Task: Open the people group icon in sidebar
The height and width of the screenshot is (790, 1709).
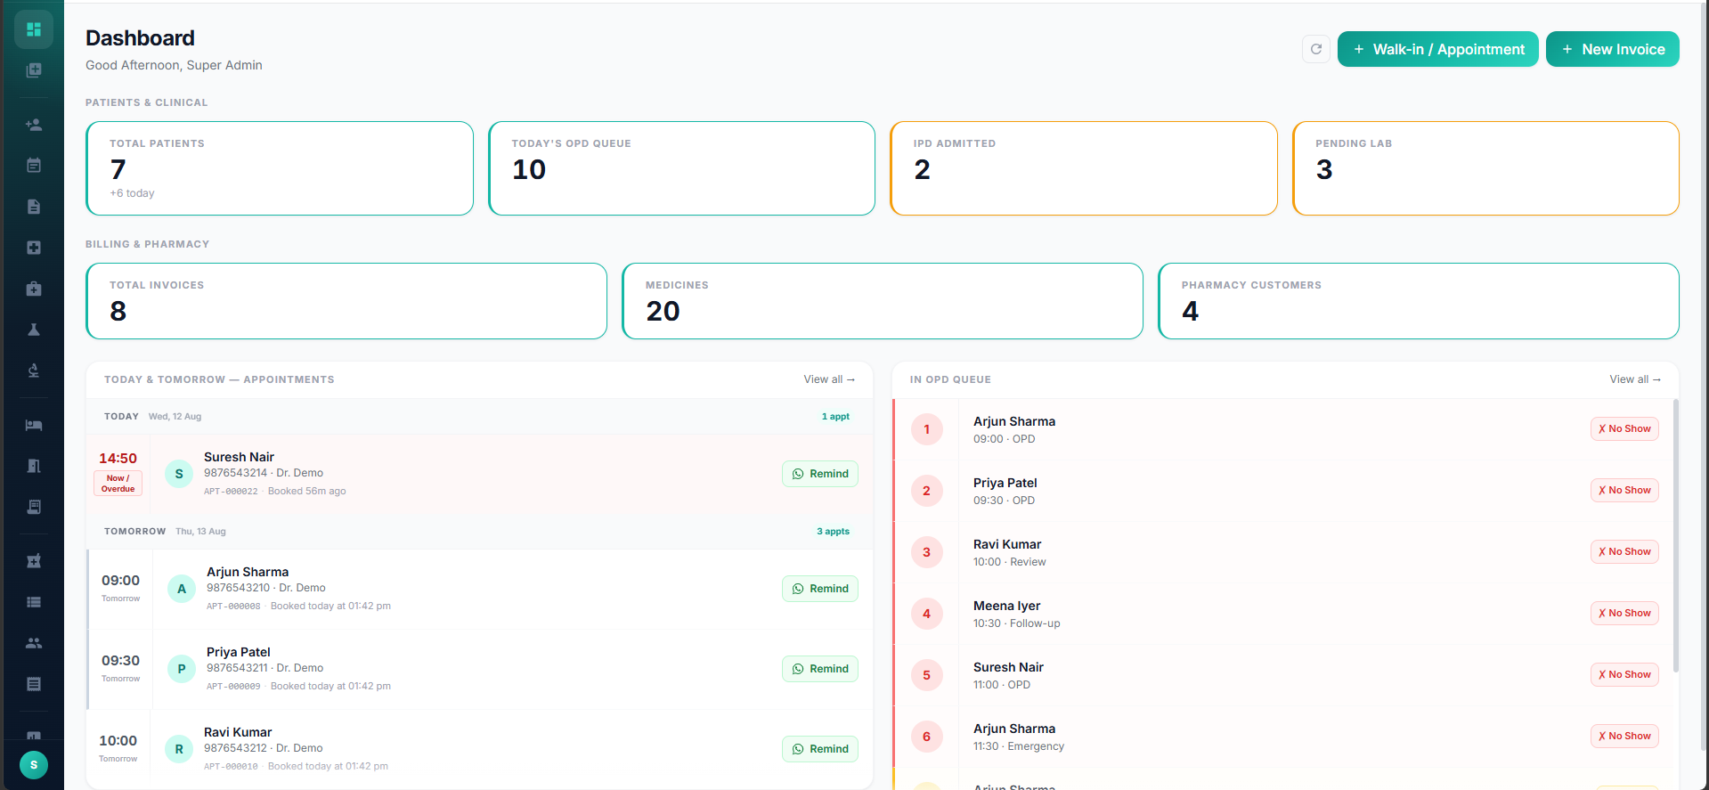Action: point(34,643)
